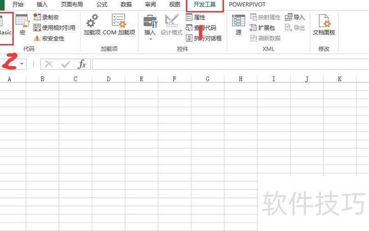Toggle 使用相对引用 relative references
Screen dimensions: 369x231
(x=54, y=28)
